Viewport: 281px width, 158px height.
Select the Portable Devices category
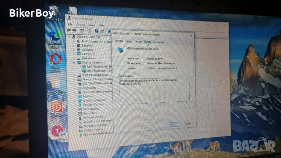[94, 104]
